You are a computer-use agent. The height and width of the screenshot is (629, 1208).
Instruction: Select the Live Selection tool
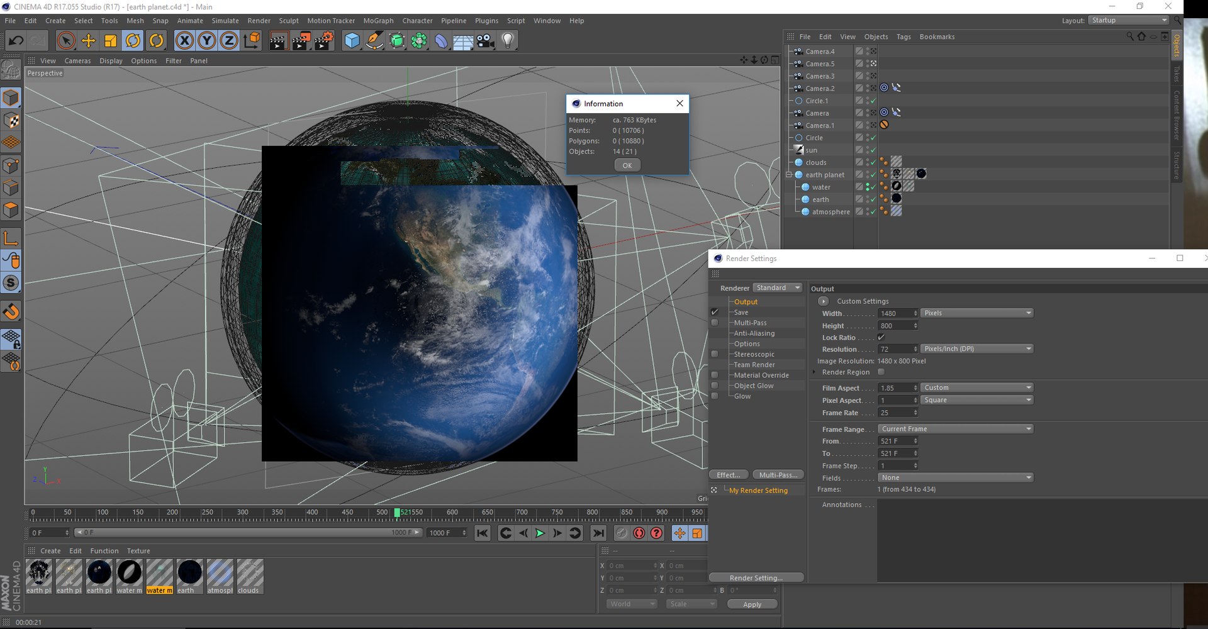click(x=65, y=41)
